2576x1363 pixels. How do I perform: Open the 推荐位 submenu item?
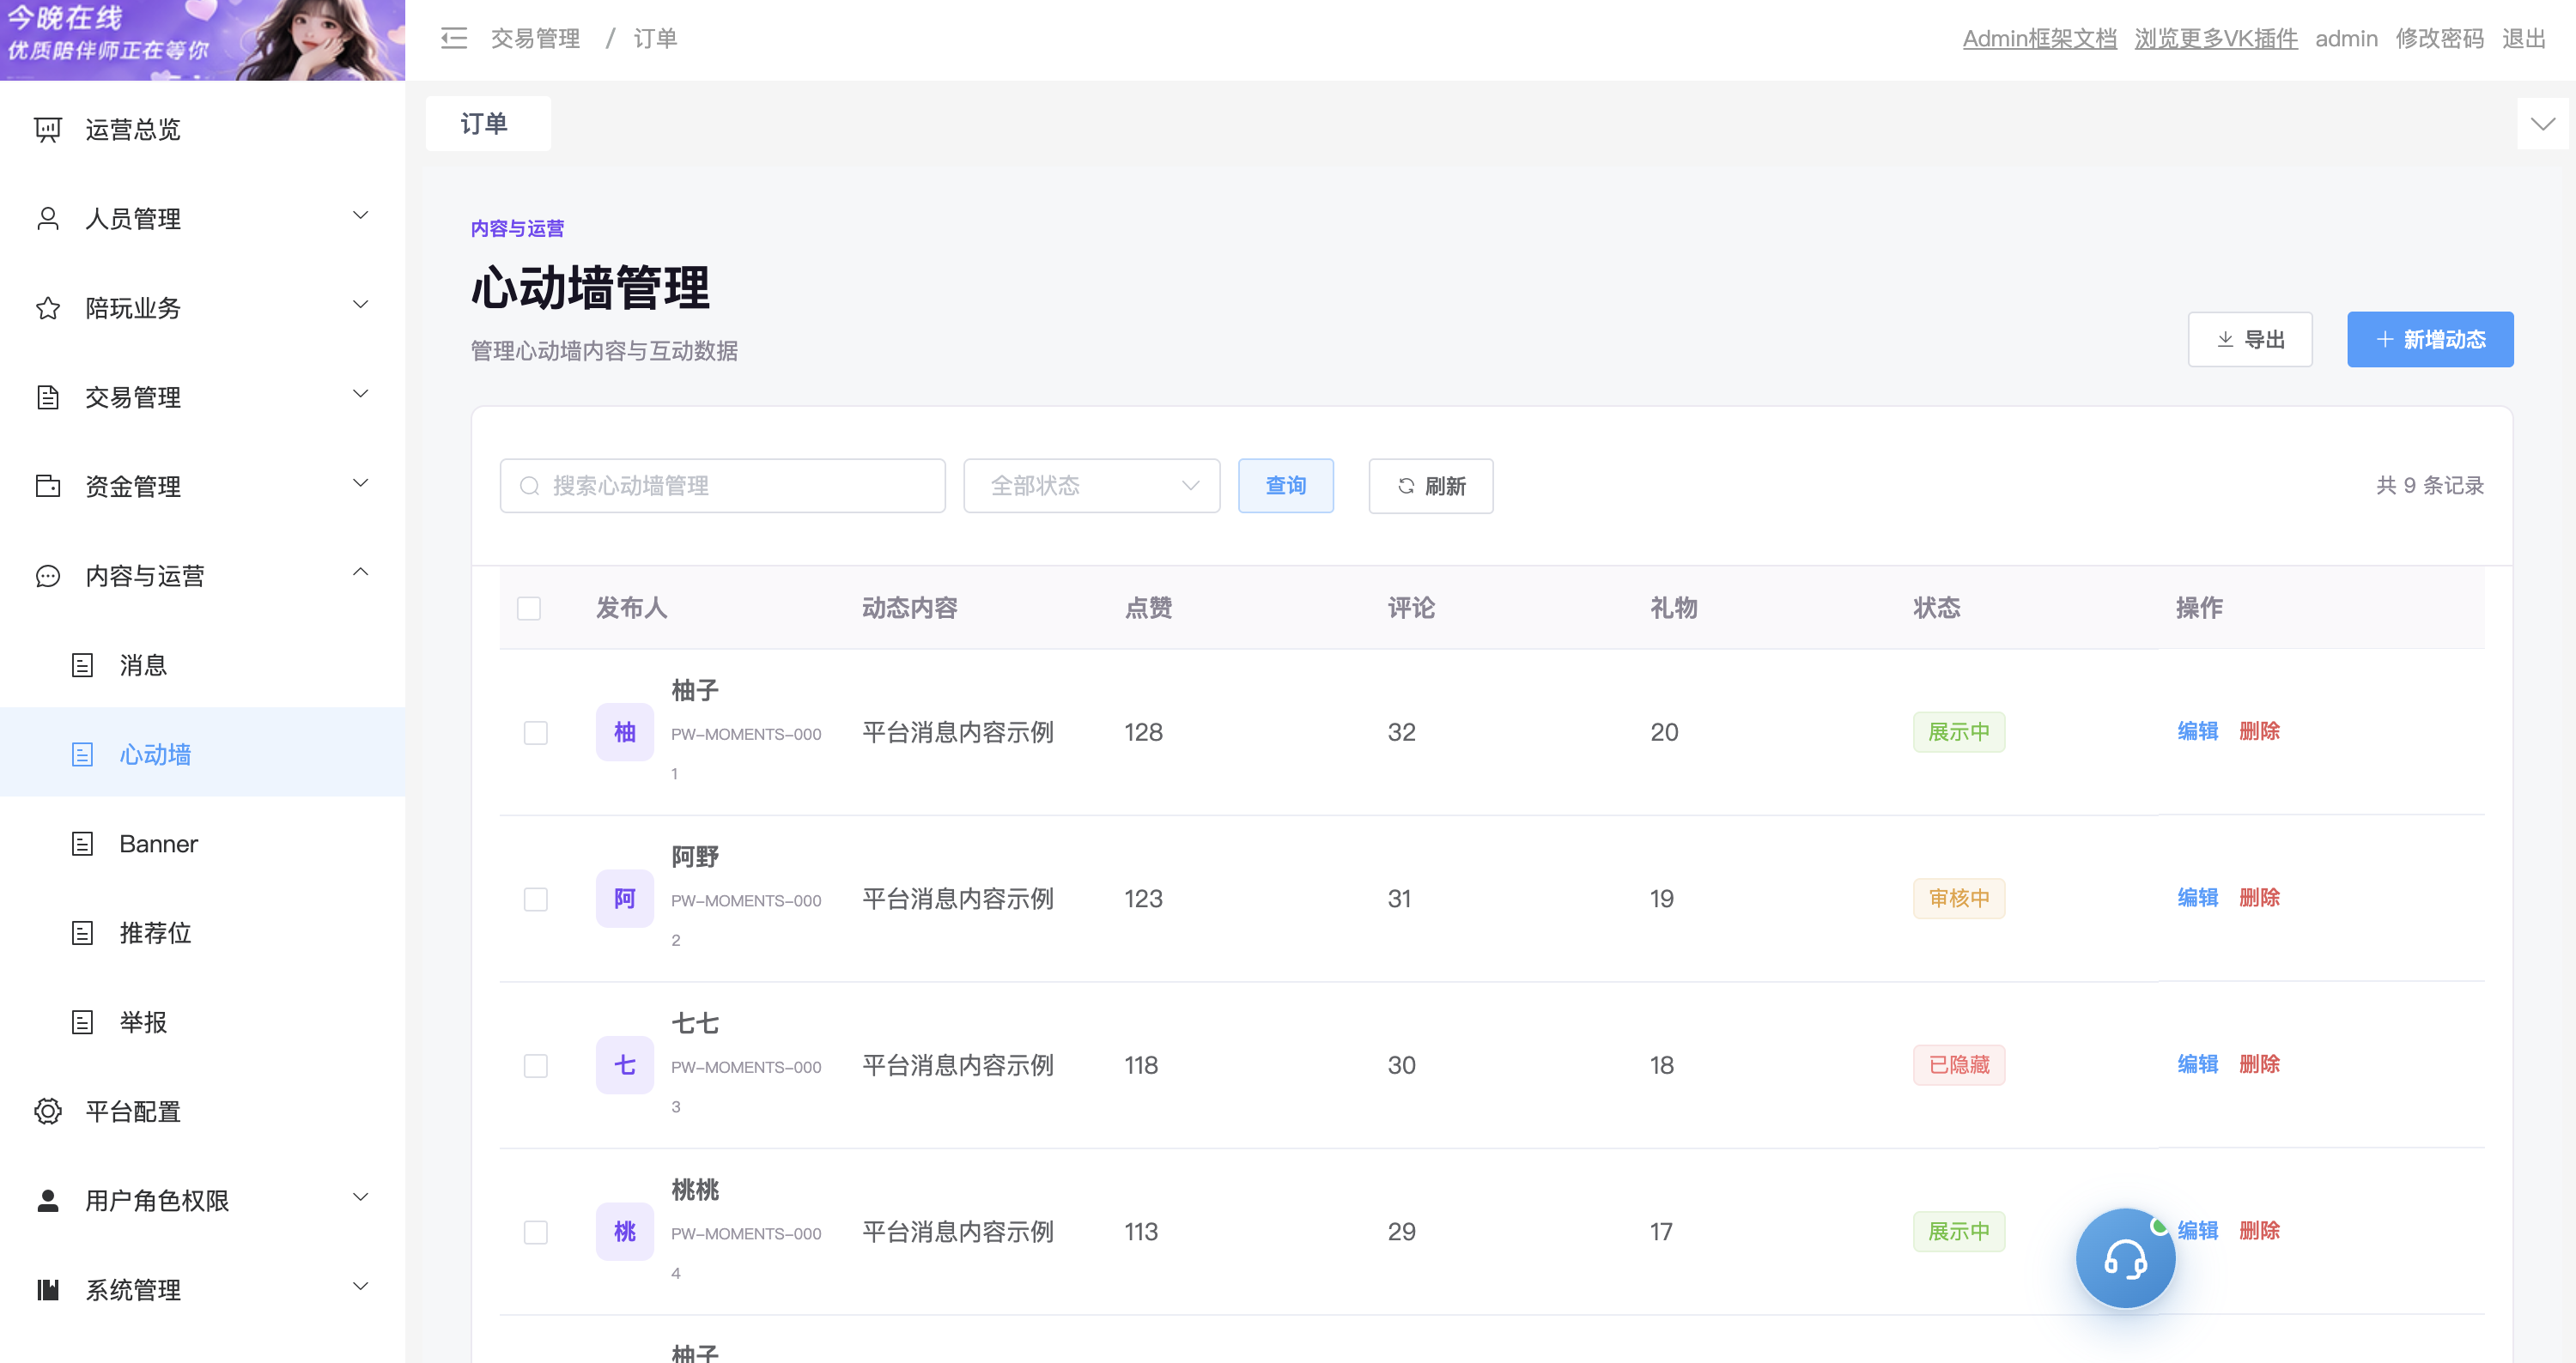click(202, 932)
